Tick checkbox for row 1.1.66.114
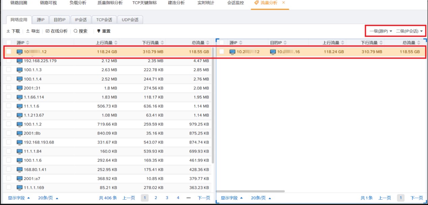The image size is (428, 205). 9,97
